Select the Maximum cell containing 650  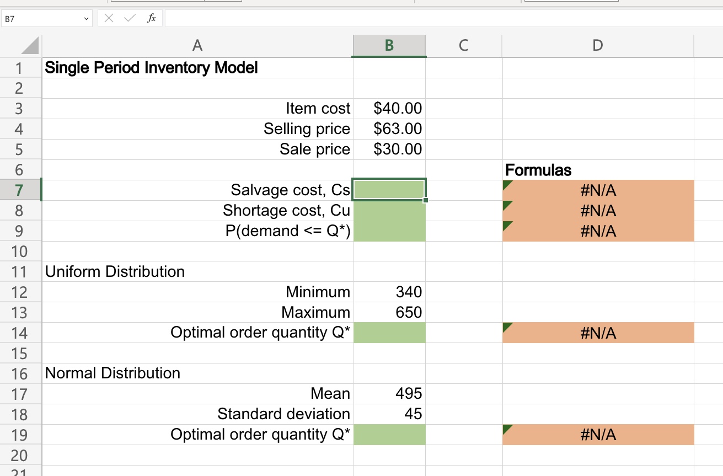tap(389, 312)
